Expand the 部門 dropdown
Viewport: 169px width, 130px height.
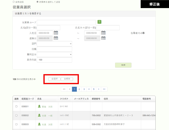(54, 44)
